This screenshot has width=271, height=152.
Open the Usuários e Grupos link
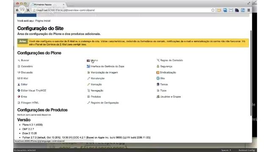click(170, 97)
